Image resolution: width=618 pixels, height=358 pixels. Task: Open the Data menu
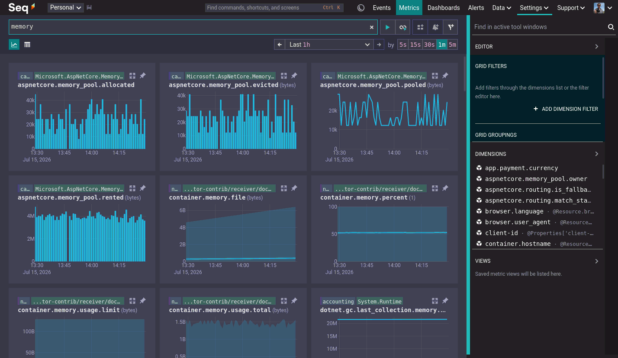pyautogui.click(x=502, y=8)
